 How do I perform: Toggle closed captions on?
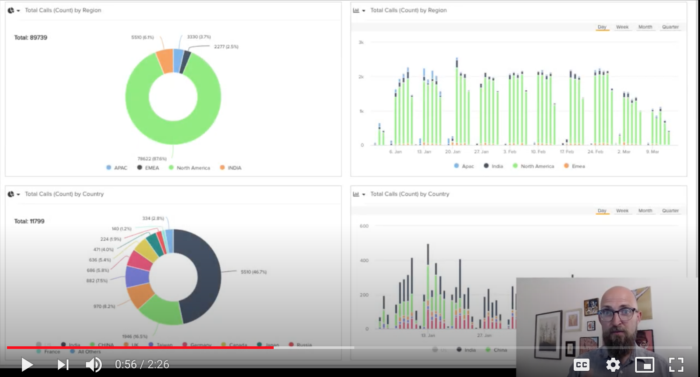582,364
